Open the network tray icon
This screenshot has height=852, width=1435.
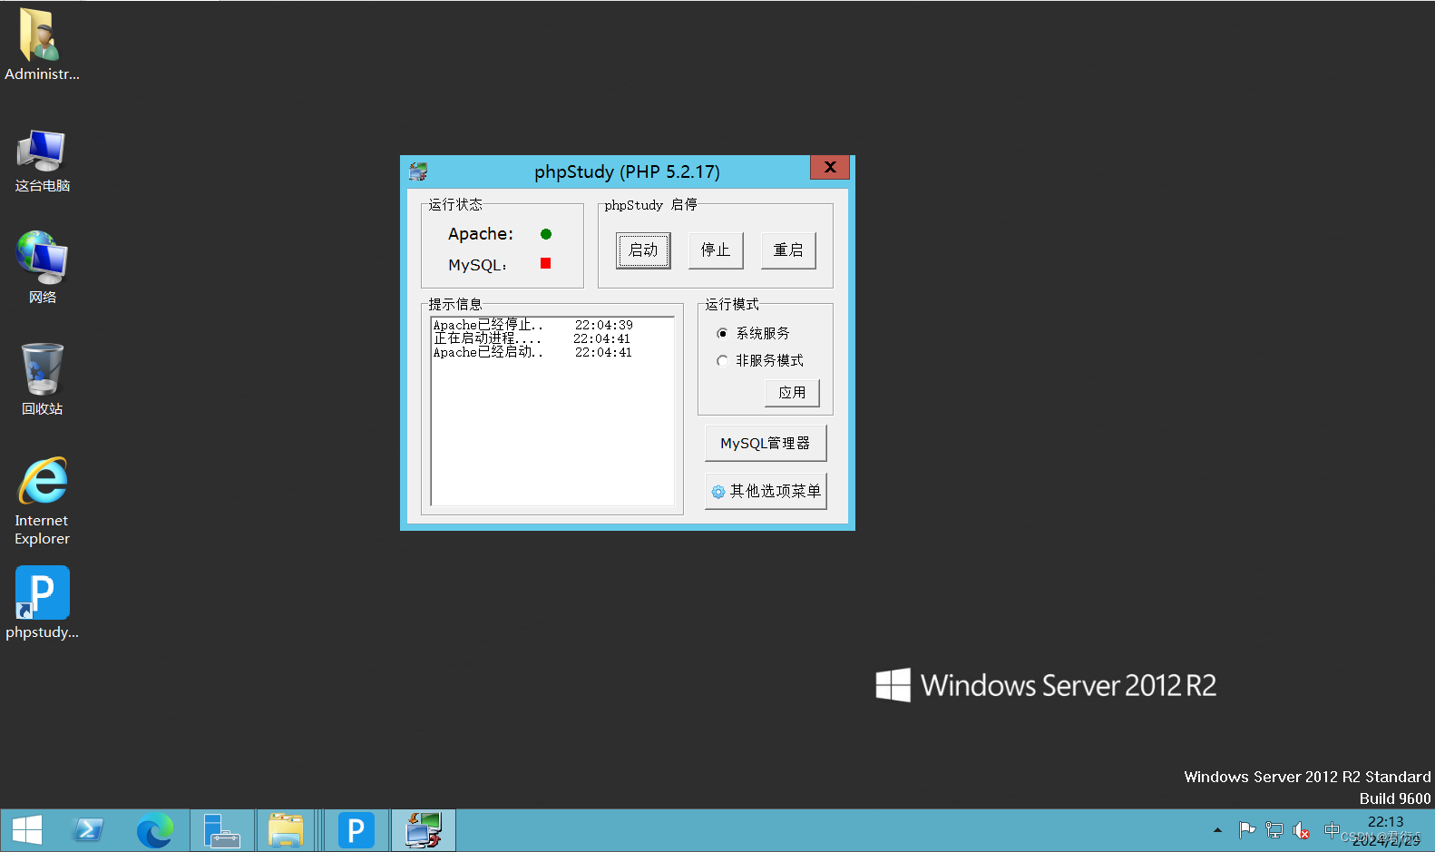(x=1274, y=830)
